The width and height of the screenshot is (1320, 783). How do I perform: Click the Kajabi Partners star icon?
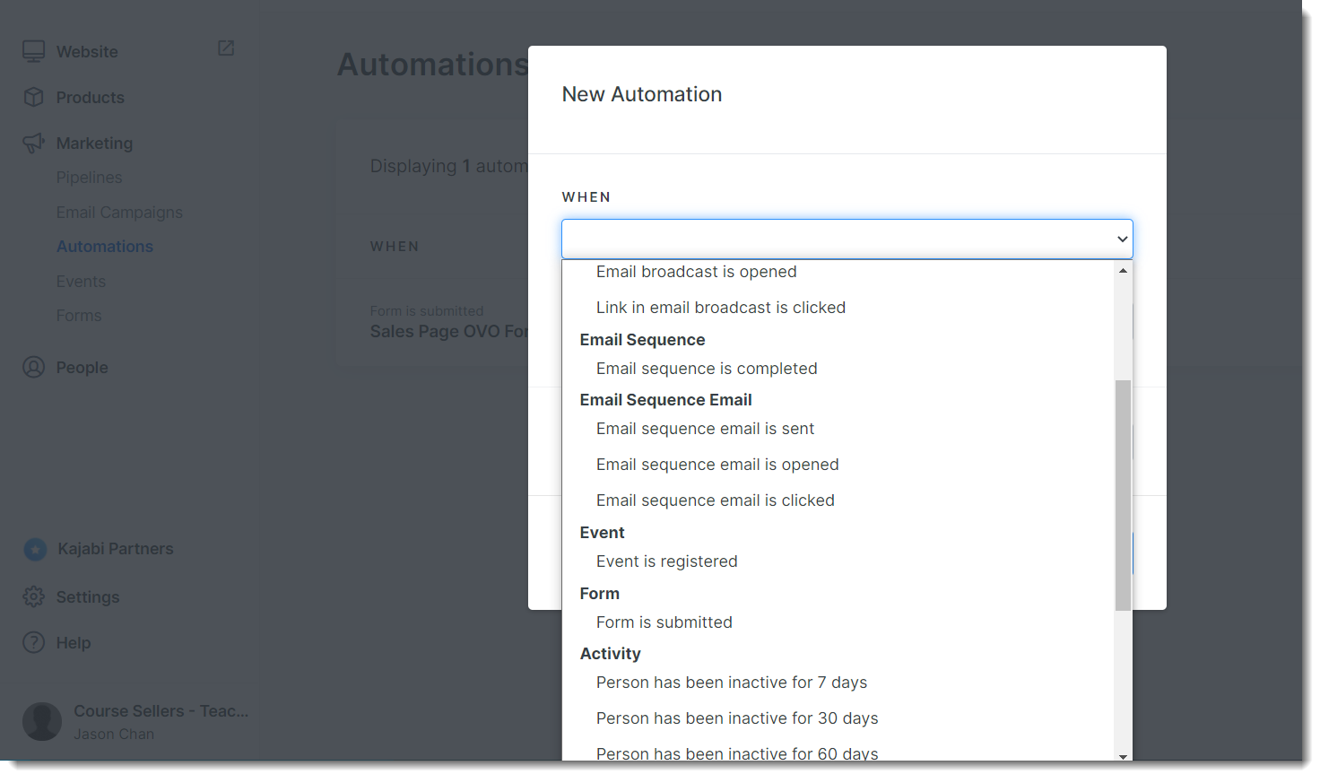35,549
